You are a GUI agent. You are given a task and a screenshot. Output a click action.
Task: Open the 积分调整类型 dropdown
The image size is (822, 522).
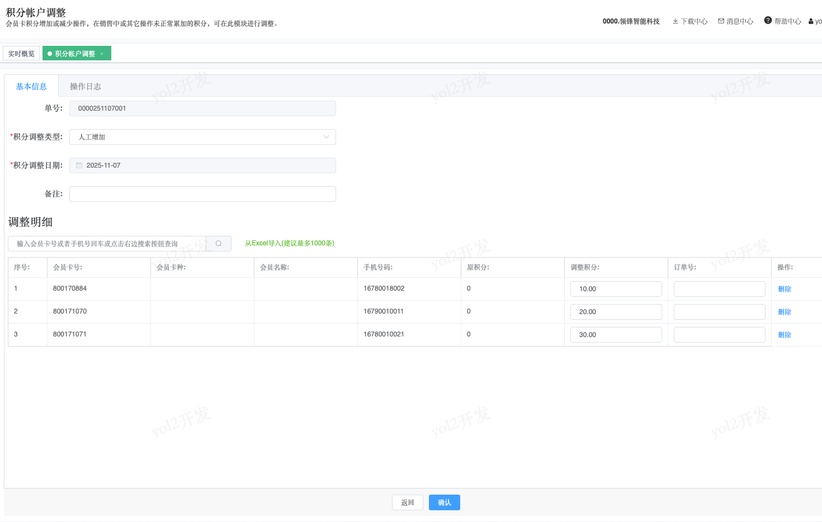click(202, 137)
